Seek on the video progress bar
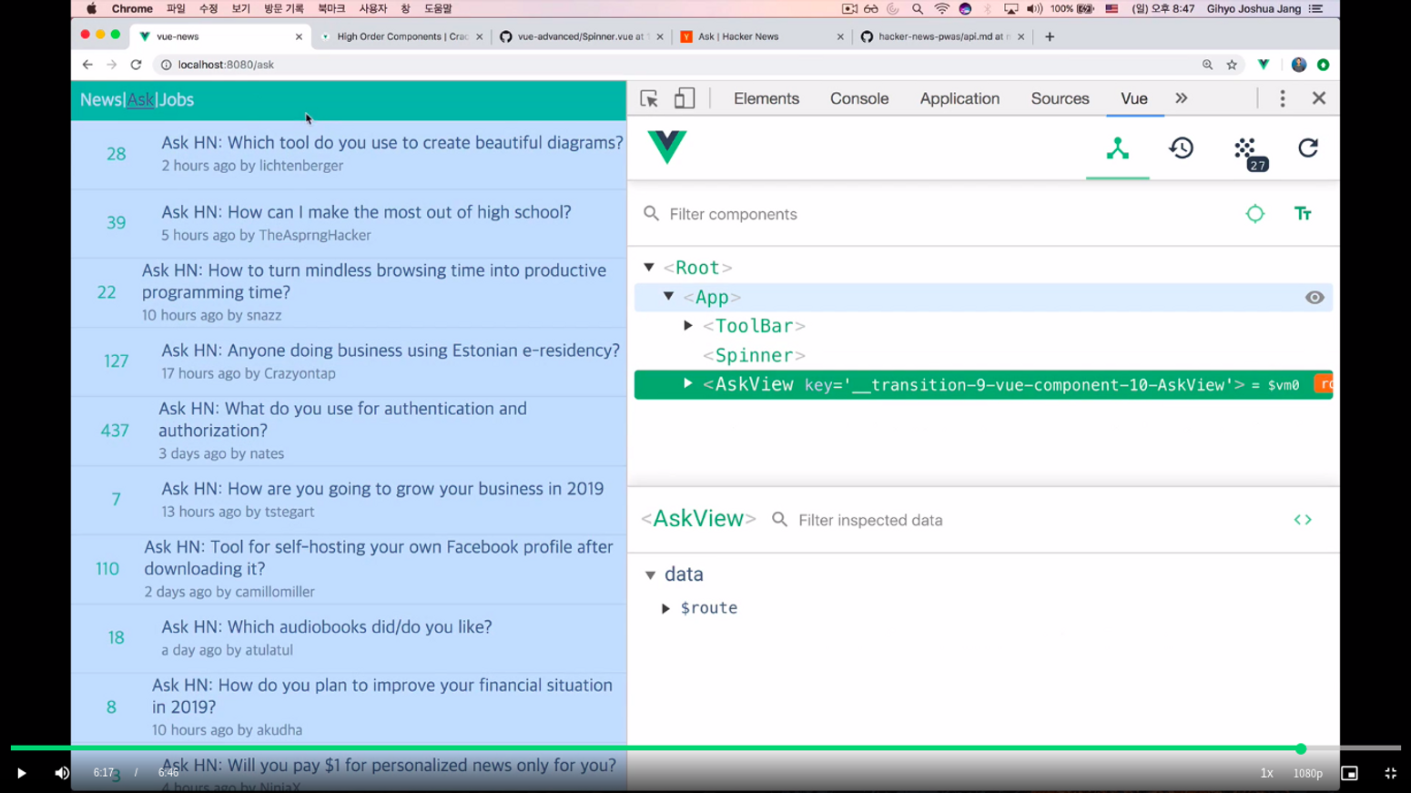 705,748
